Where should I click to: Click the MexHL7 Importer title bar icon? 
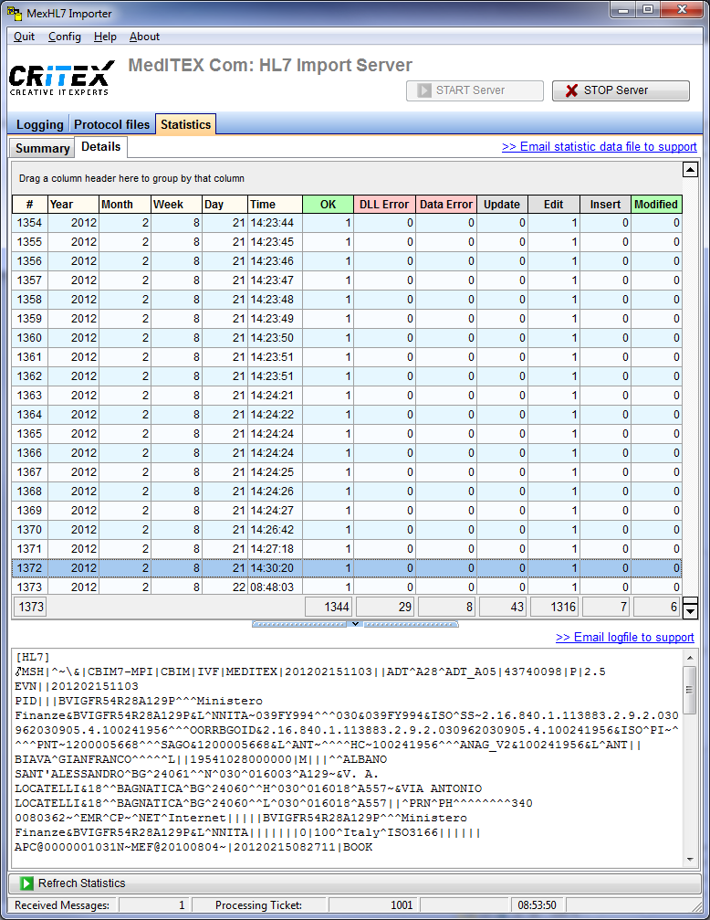14,12
